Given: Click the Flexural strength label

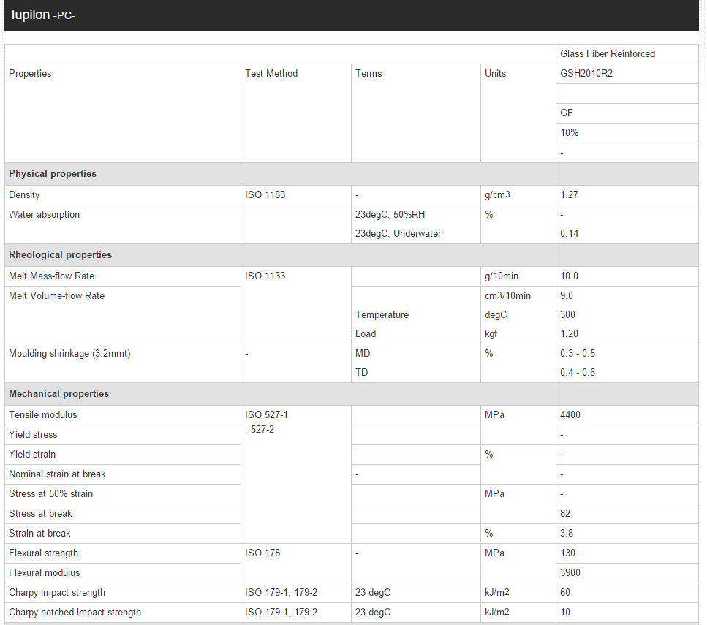Looking at the screenshot, I should [43, 553].
